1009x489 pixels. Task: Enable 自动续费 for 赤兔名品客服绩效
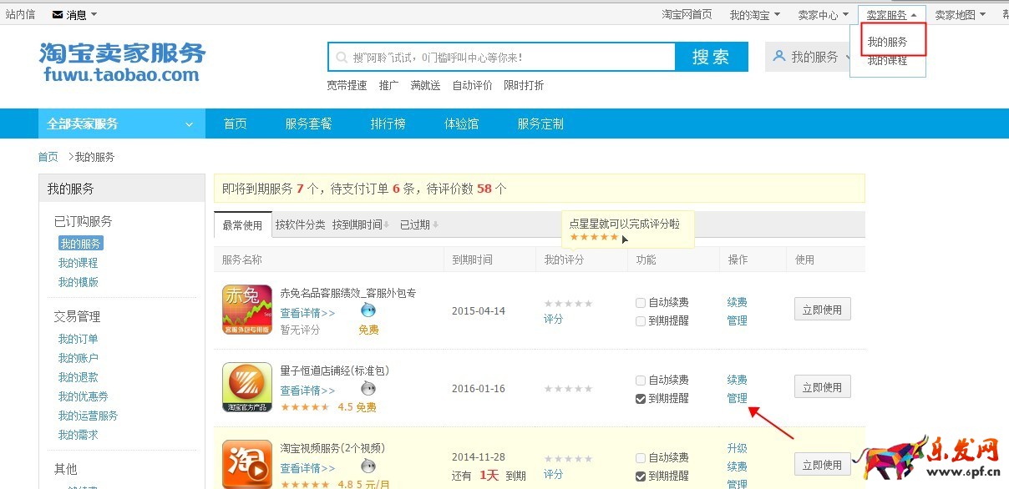click(641, 303)
